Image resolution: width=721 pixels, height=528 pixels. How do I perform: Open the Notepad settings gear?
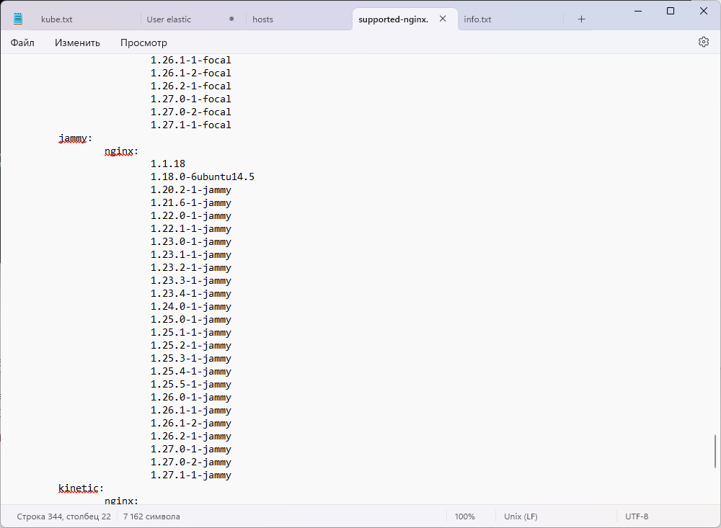pos(703,42)
